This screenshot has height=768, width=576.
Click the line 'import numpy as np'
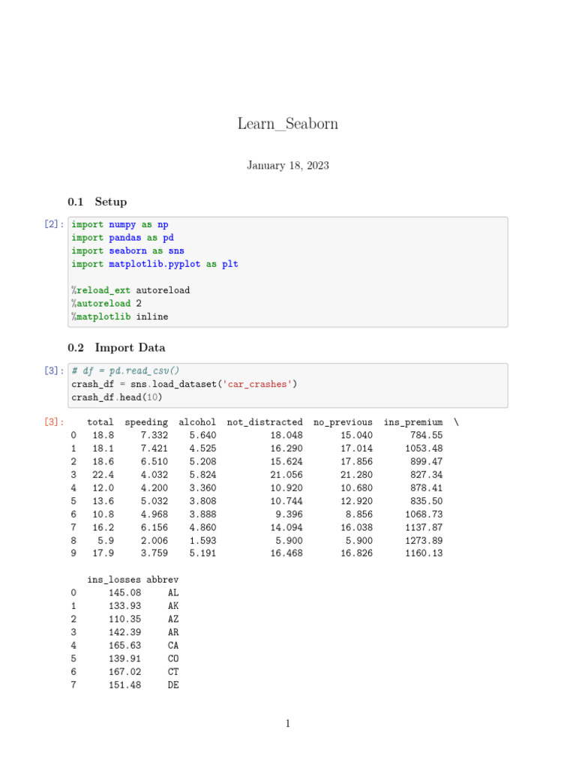120,224
